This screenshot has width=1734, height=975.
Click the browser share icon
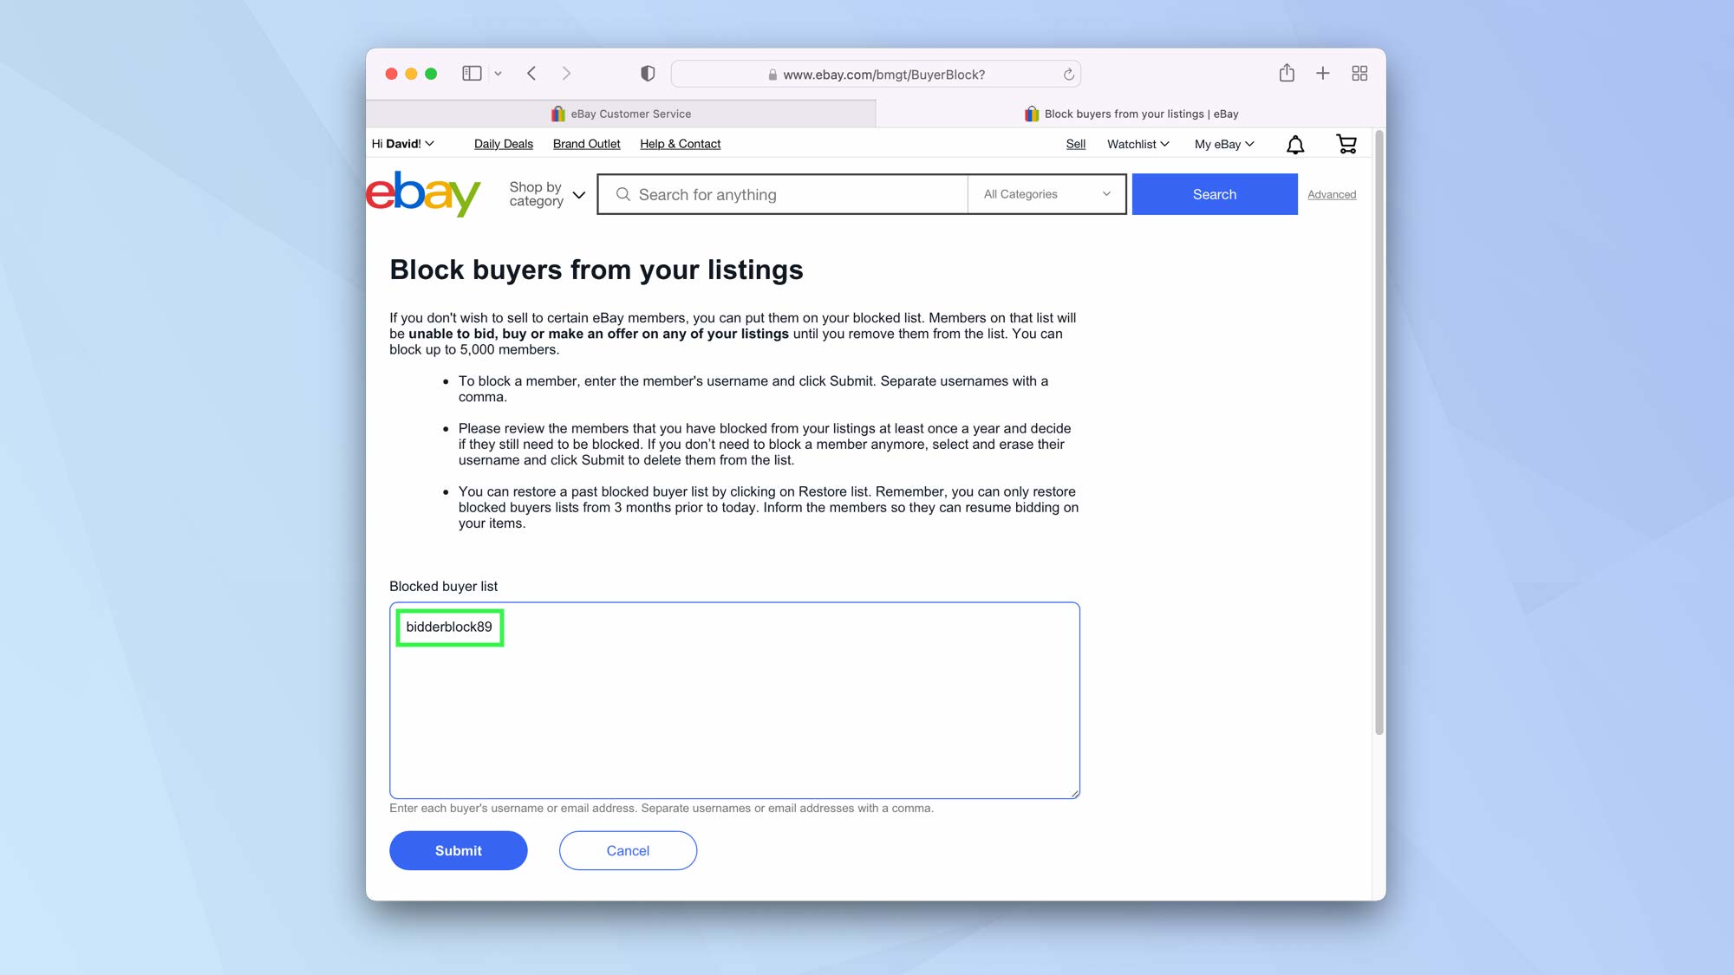1285,73
